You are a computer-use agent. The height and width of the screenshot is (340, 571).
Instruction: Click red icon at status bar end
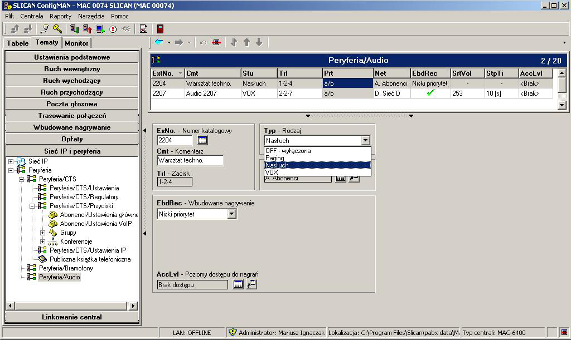(564, 332)
